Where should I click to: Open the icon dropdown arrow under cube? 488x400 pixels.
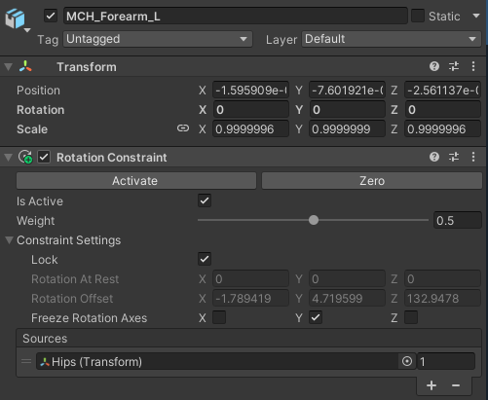(27, 30)
